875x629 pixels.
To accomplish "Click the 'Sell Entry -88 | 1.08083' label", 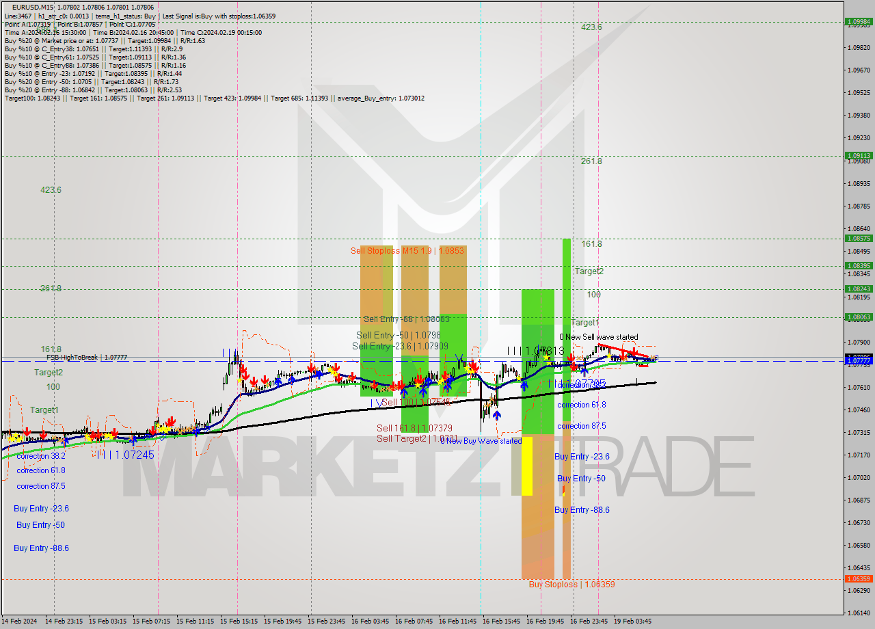I will pos(407,319).
